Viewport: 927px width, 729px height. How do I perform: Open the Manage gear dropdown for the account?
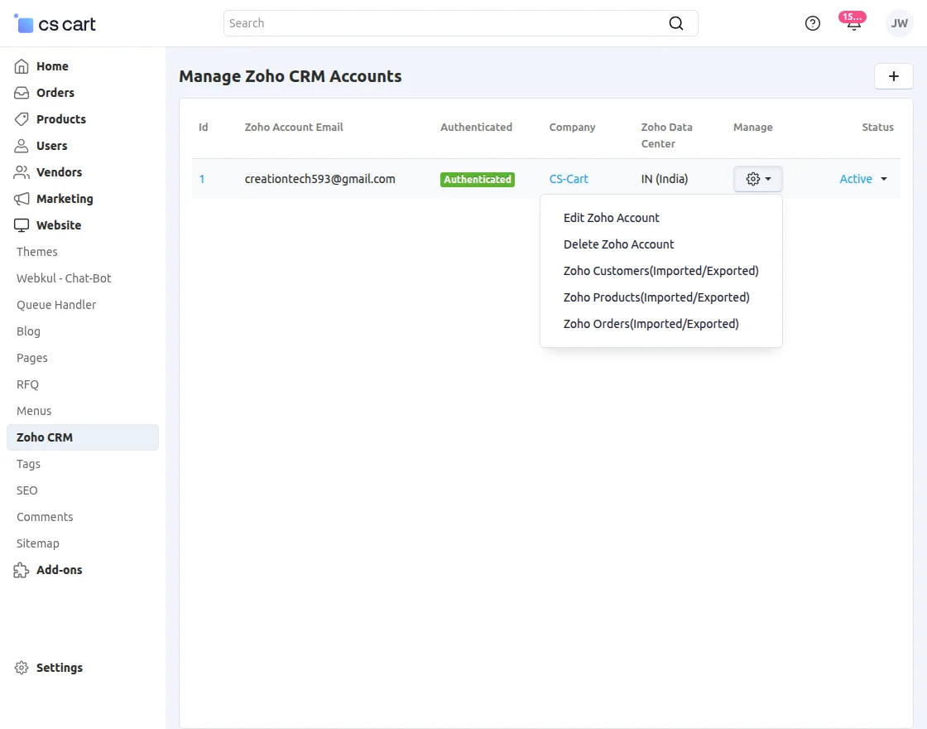tap(757, 178)
